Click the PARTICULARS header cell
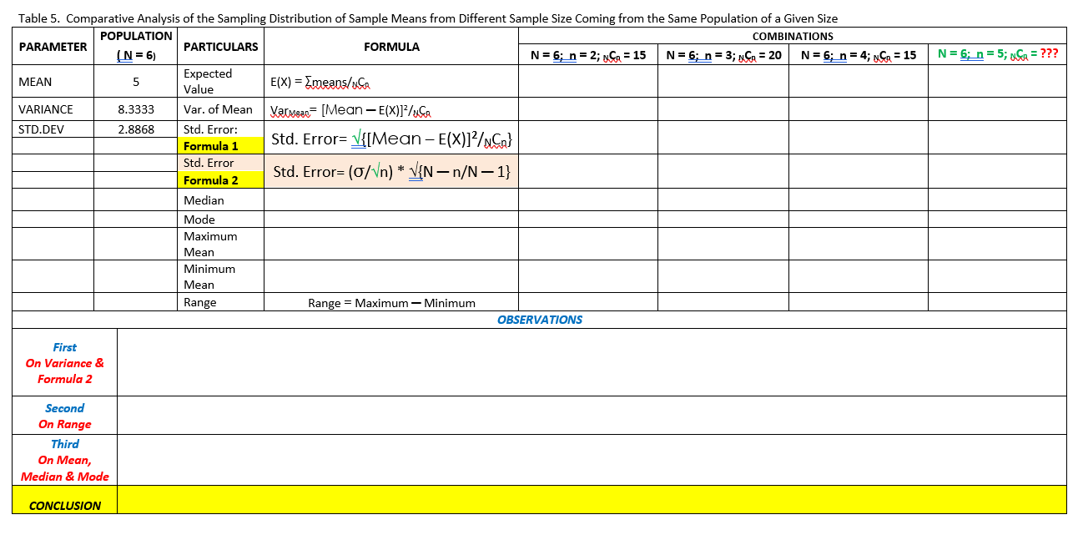Screen dimensions: 1083x540 coord(220,47)
